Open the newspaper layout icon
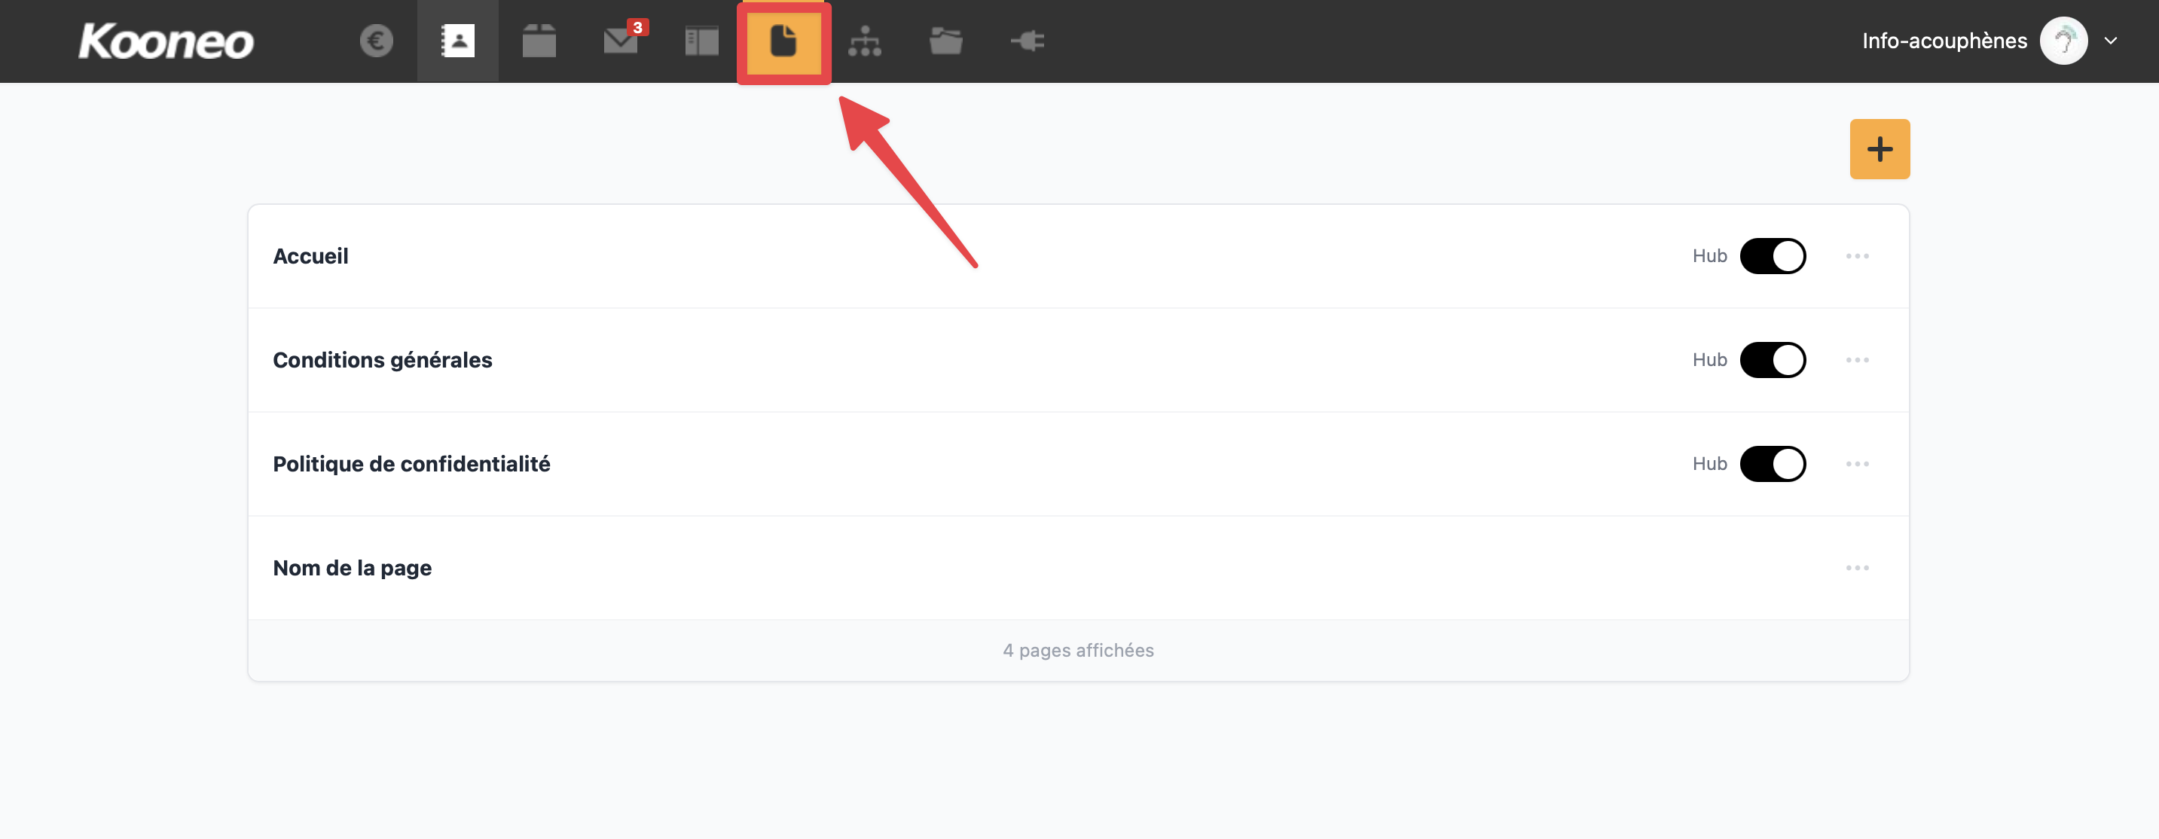The height and width of the screenshot is (839, 2159). point(701,40)
